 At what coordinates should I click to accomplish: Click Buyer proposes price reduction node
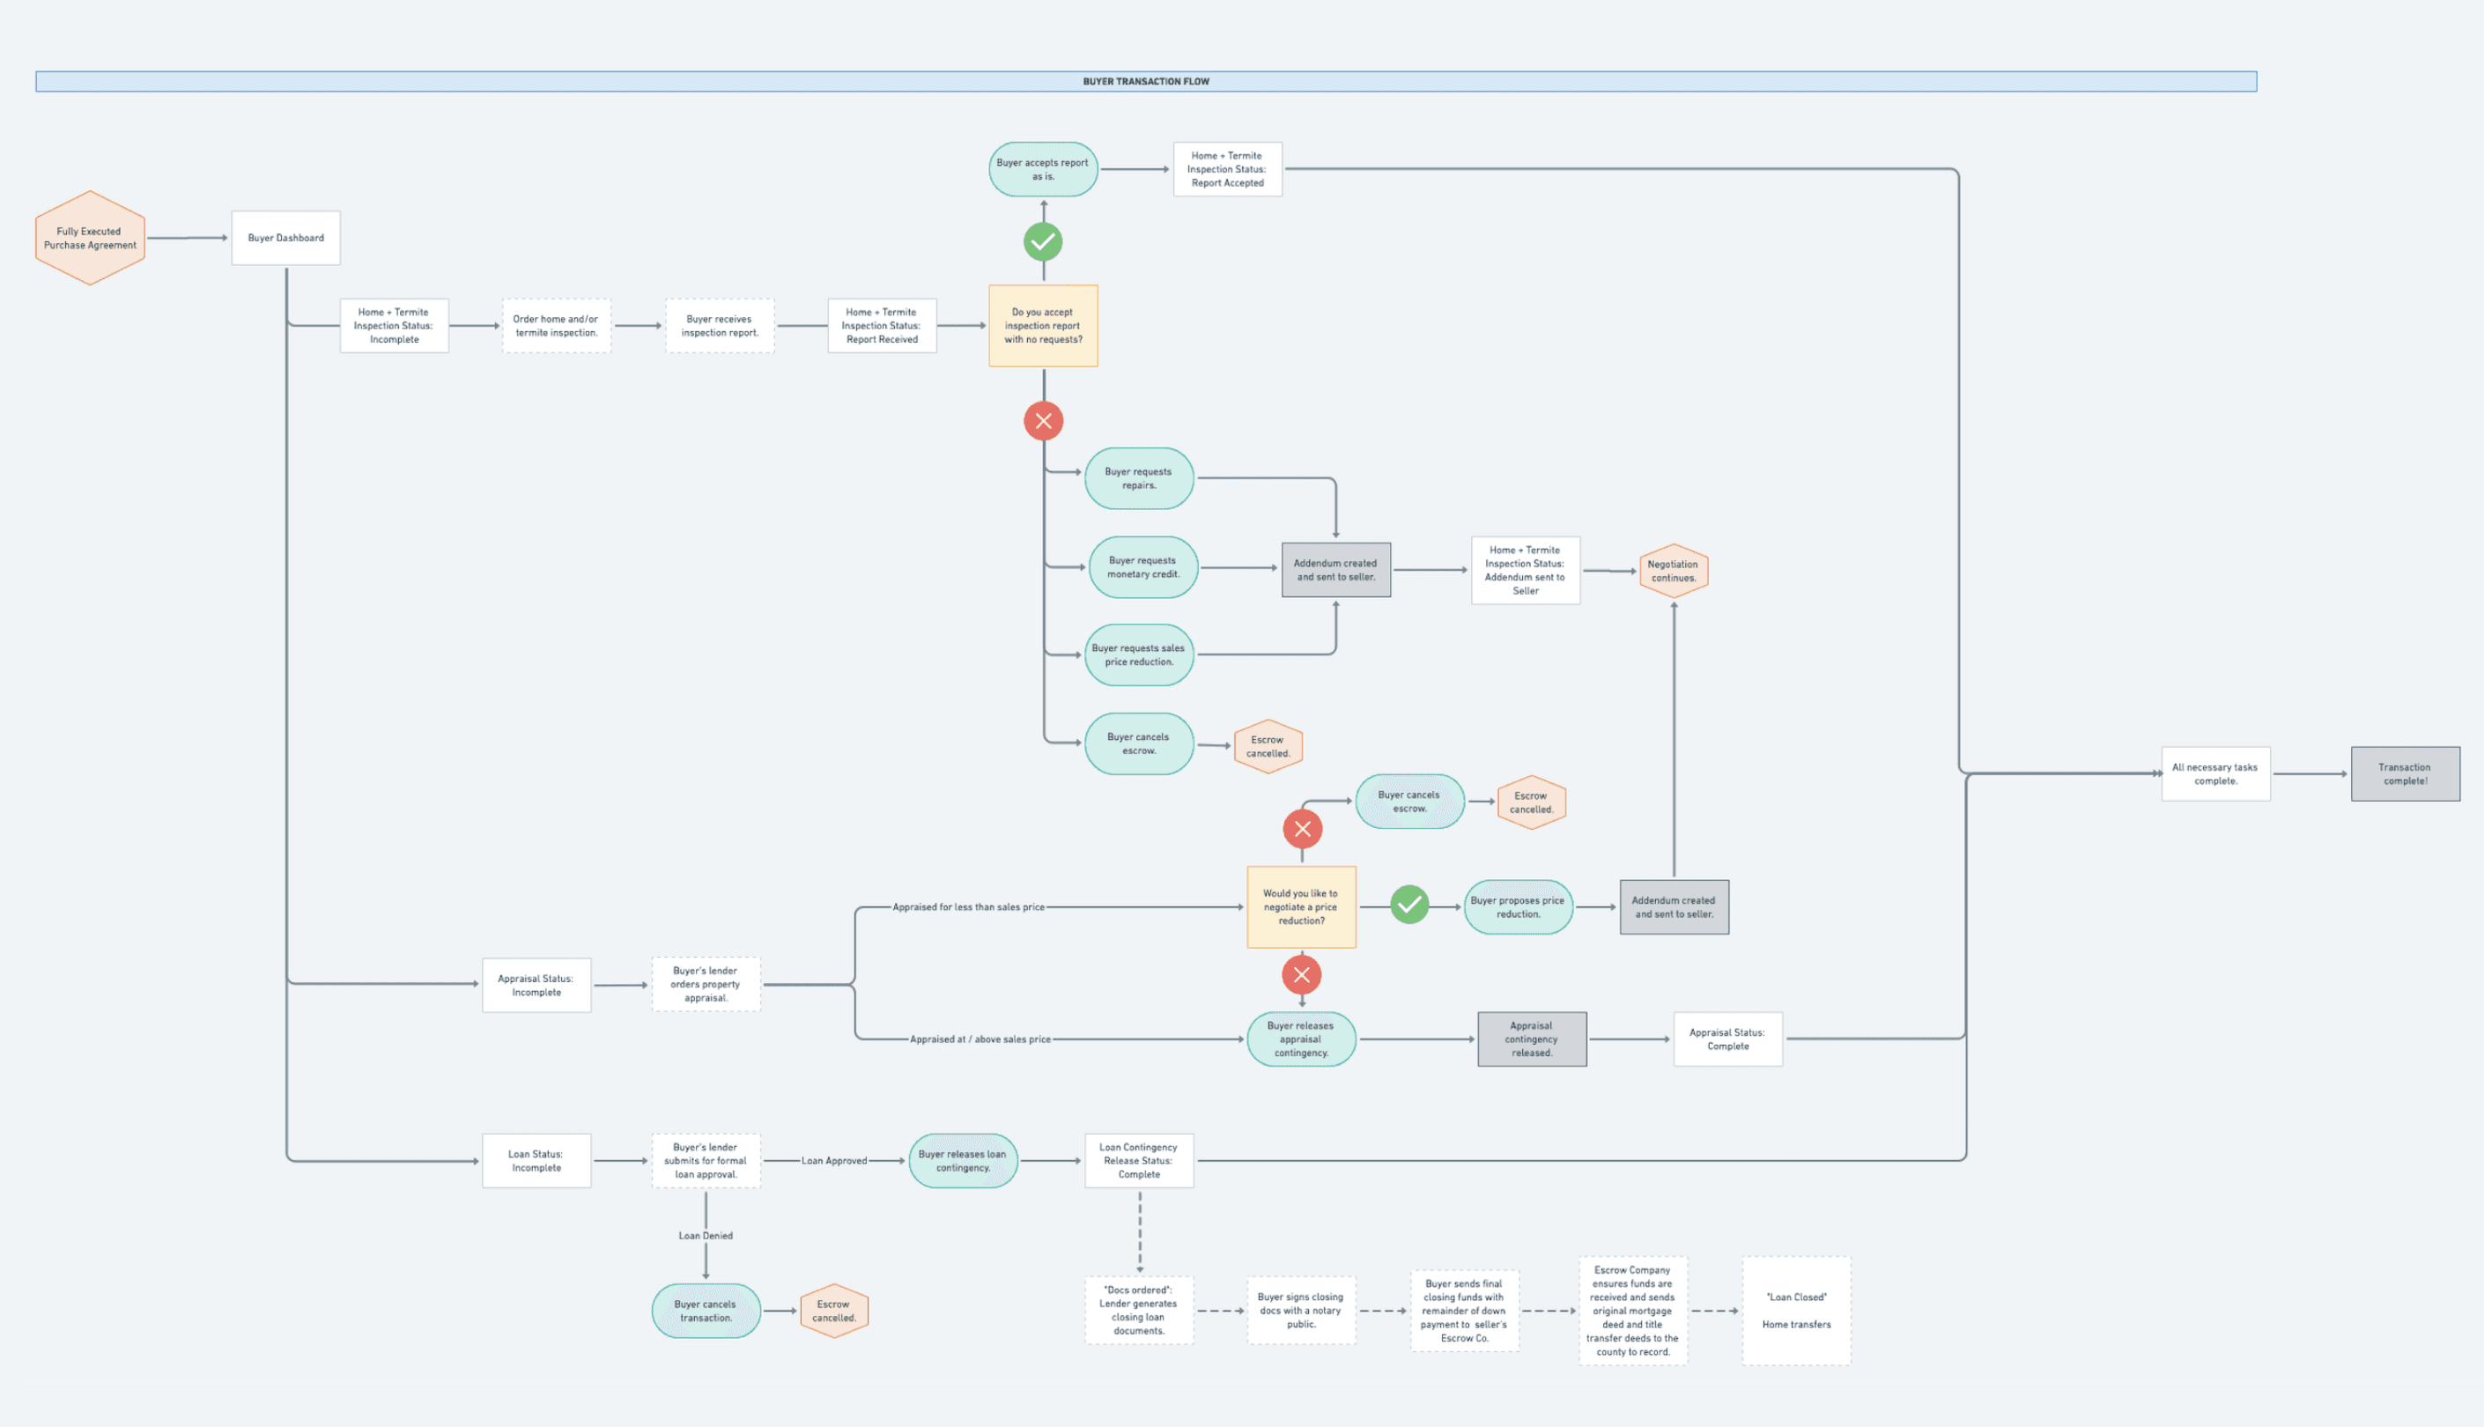(1518, 906)
